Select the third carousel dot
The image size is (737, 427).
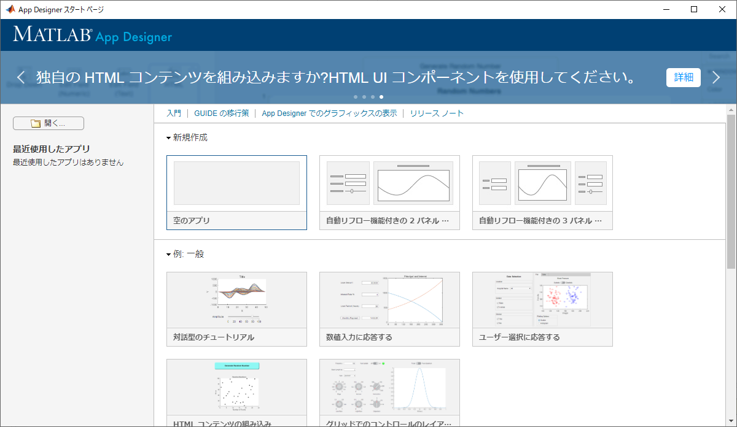372,96
